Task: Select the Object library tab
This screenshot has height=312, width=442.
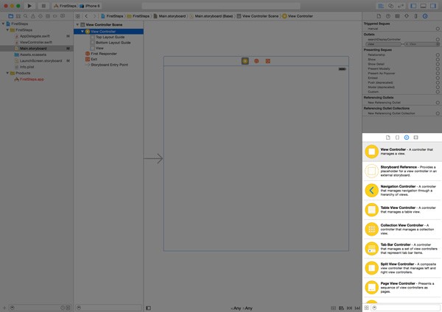Action: (407, 138)
